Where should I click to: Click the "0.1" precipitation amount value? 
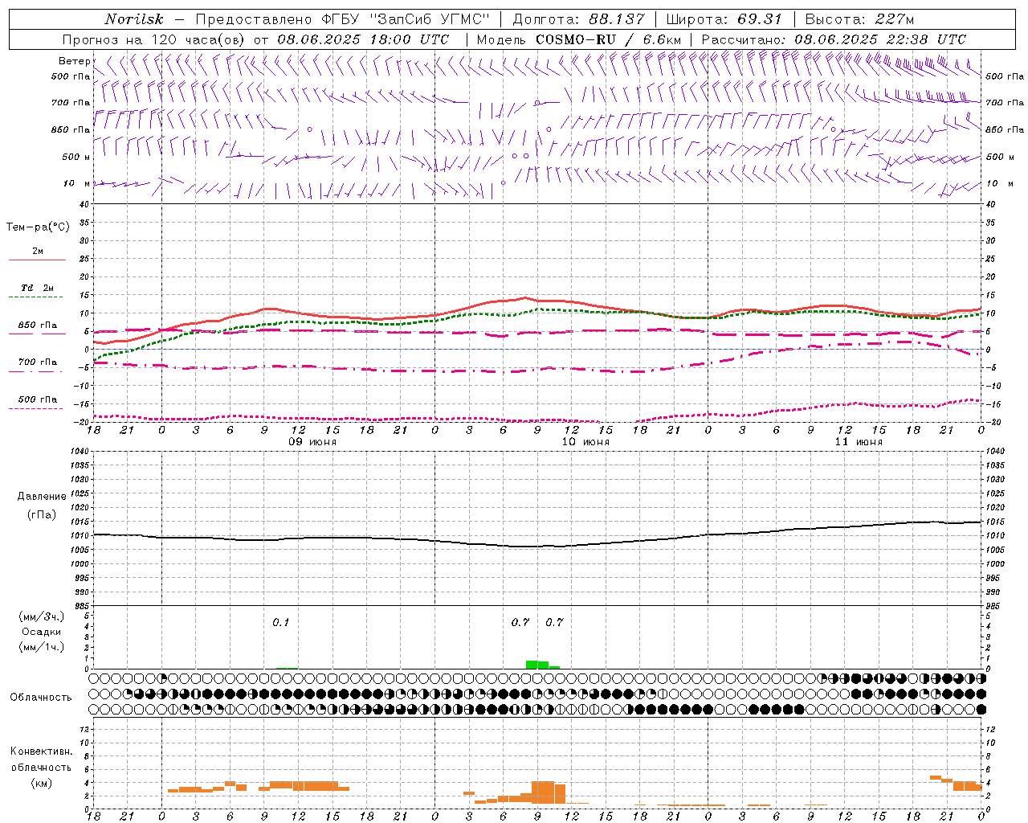pos(280,622)
